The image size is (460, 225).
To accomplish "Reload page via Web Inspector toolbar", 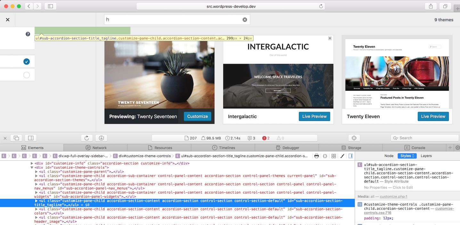I will [x=86, y=138].
